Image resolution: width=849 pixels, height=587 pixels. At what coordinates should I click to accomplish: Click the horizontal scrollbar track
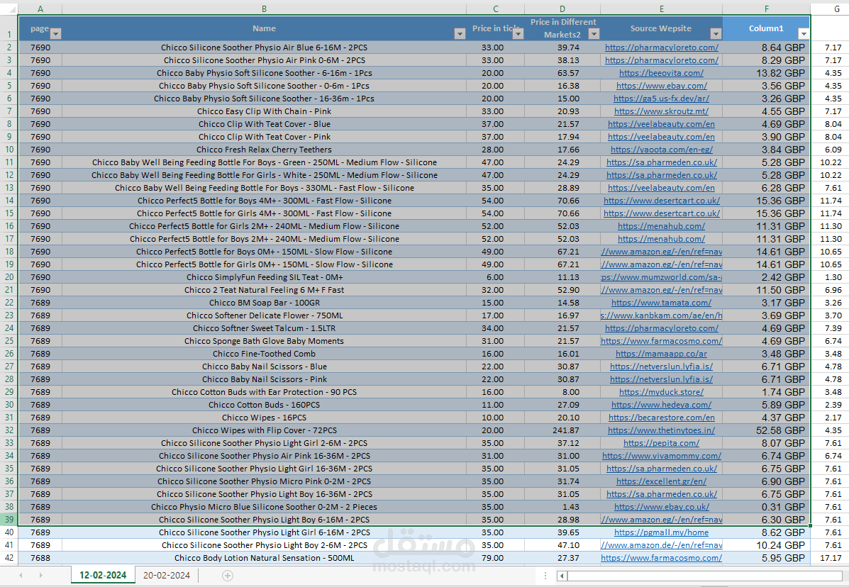pyautogui.click(x=704, y=576)
